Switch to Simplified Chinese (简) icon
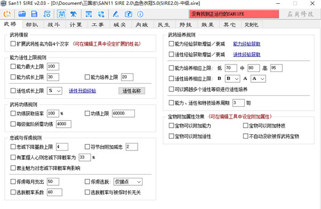This screenshot has height=209, width=321. click(61, 14)
